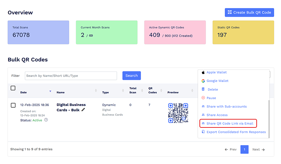Click the help icon next to Active status

coord(46,120)
